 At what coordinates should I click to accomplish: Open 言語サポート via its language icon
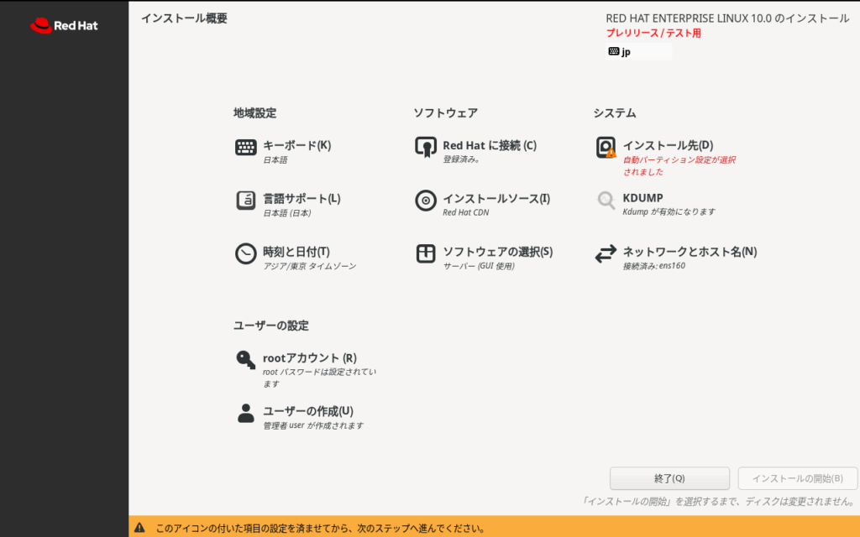coord(245,201)
